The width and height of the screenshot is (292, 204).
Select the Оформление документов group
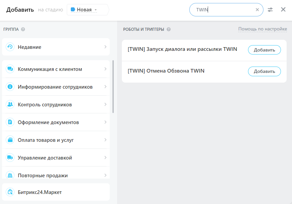(x=56, y=122)
